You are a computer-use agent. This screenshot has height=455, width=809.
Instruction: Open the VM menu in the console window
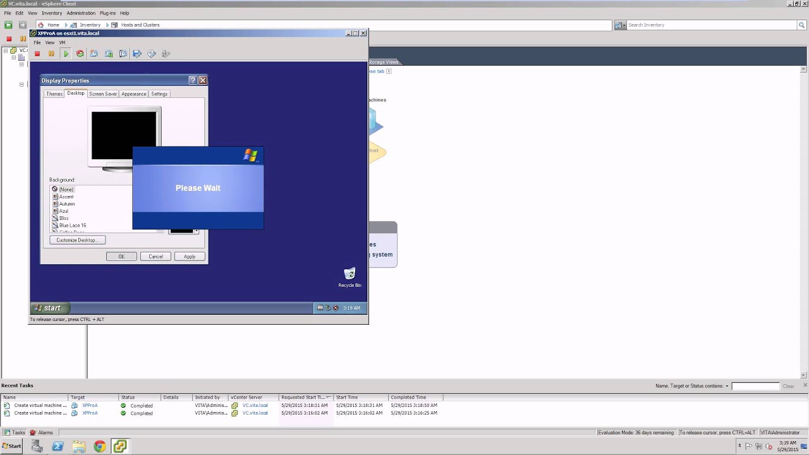(62, 42)
